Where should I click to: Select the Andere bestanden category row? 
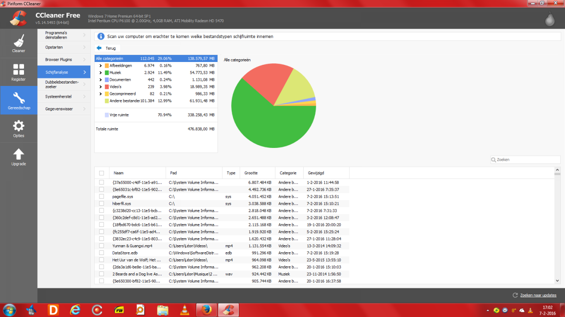click(x=156, y=101)
